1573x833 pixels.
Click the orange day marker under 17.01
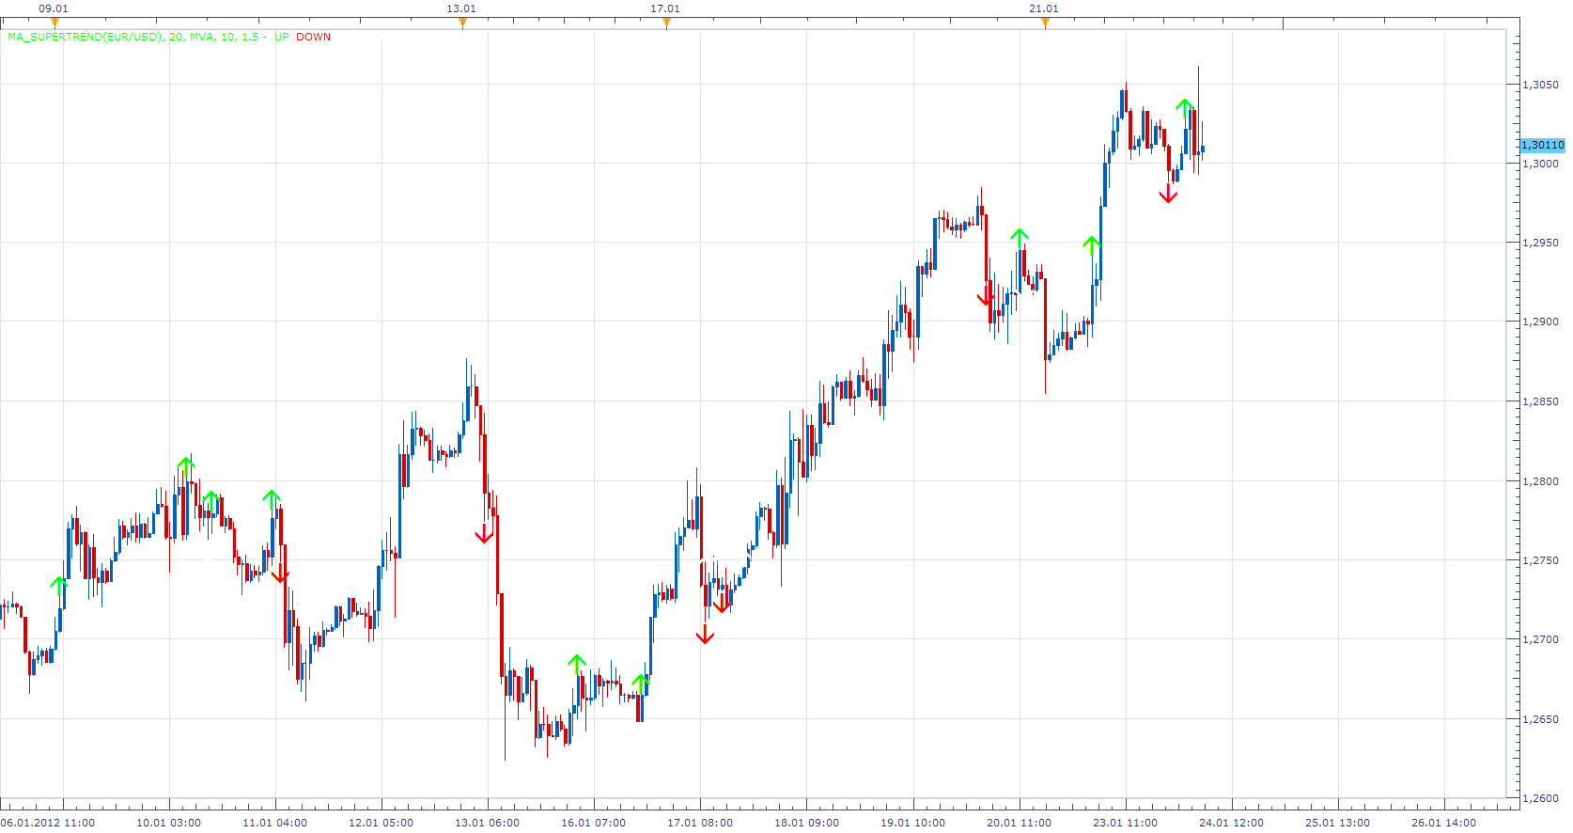pos(666,24)
